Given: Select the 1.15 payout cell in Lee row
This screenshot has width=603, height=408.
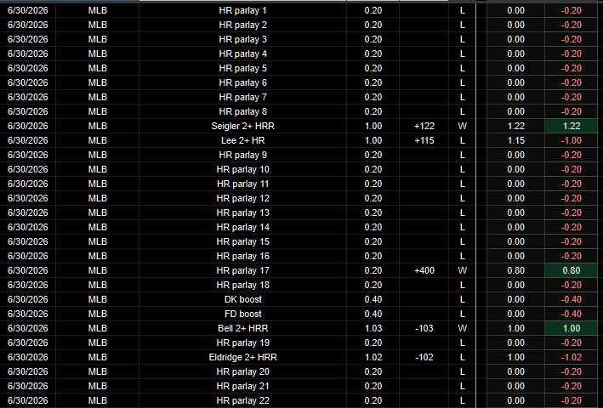Looking at the screenshot, I should pyautogui.click(x=515, y=140).
